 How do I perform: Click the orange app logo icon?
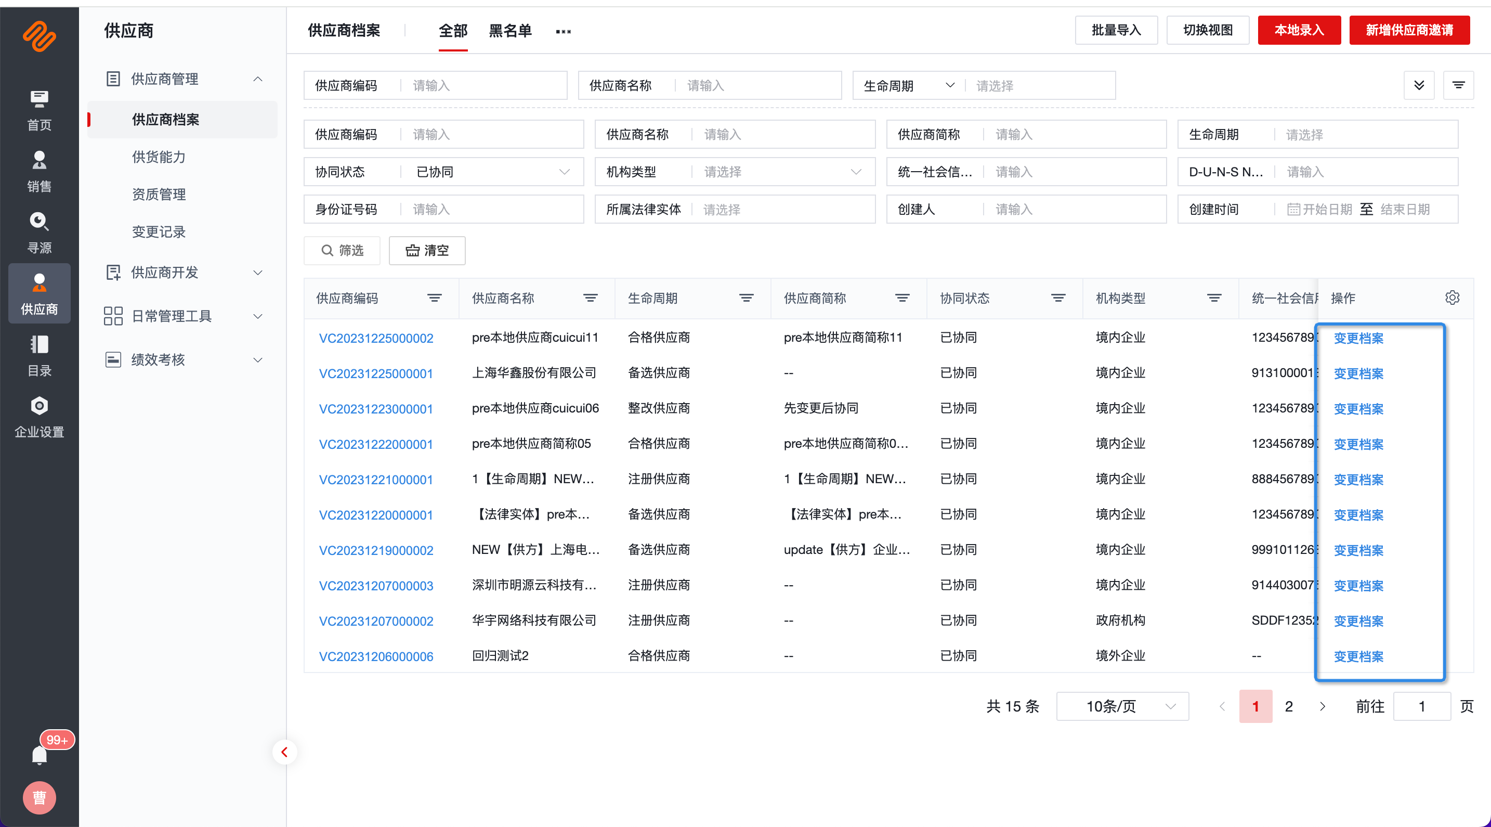[x=40, y=36]
